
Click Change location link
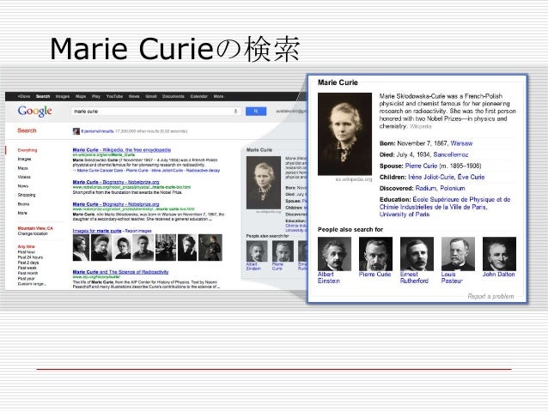click(33, 233)
